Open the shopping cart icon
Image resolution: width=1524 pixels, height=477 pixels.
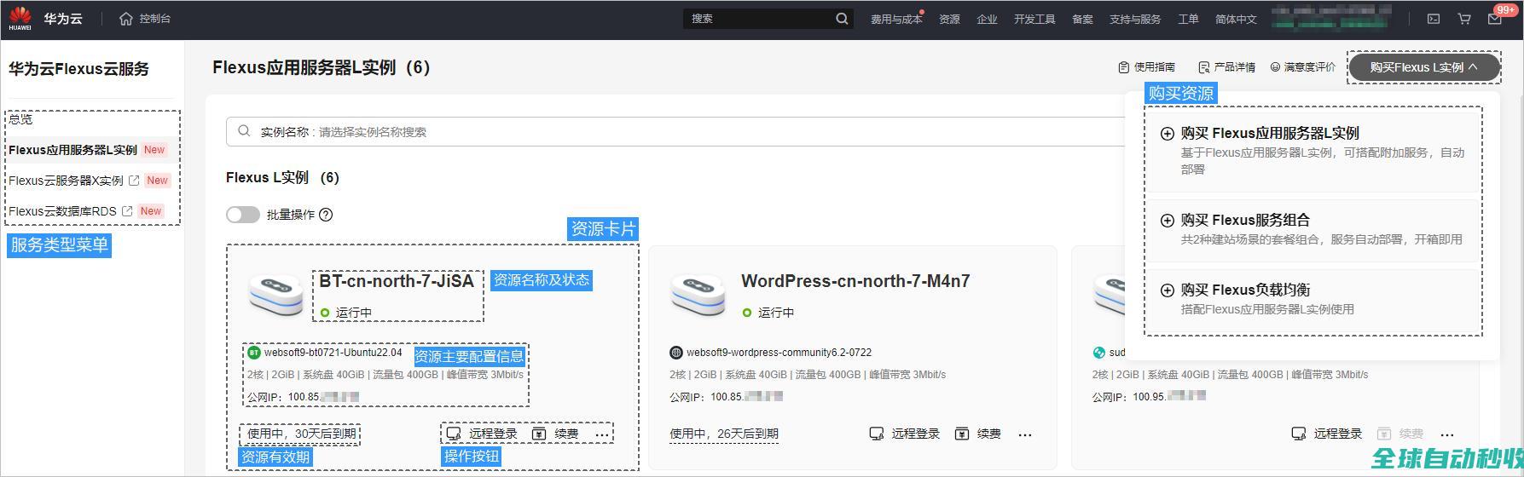[1464, 19]
